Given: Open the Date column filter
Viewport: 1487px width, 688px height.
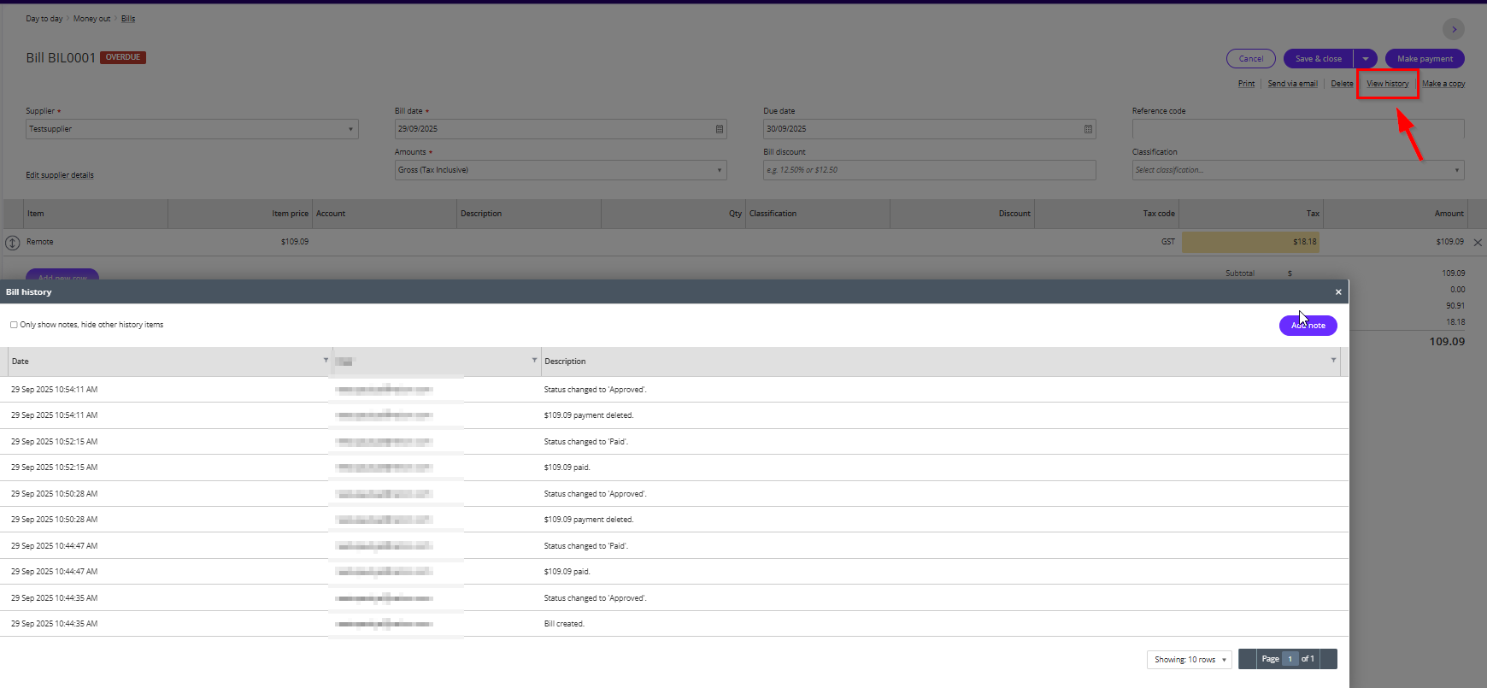Looking at the screenshot, I should click(326, 361).
